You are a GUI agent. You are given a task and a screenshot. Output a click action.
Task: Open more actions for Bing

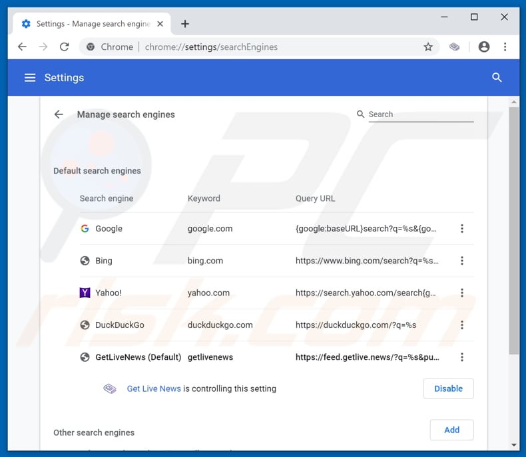tap(462, 261)
